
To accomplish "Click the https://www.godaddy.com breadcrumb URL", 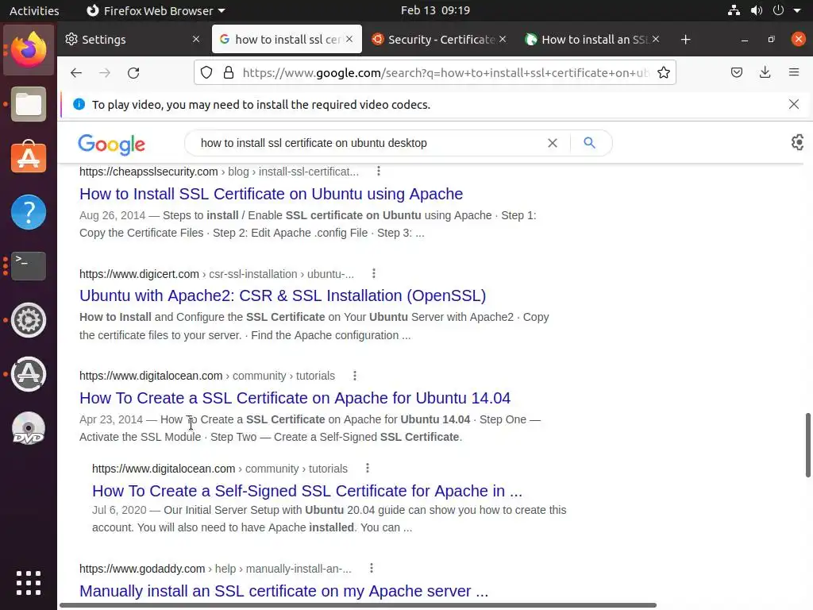I will point(142,569).
